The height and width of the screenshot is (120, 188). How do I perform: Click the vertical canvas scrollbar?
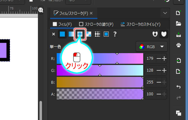41,110
